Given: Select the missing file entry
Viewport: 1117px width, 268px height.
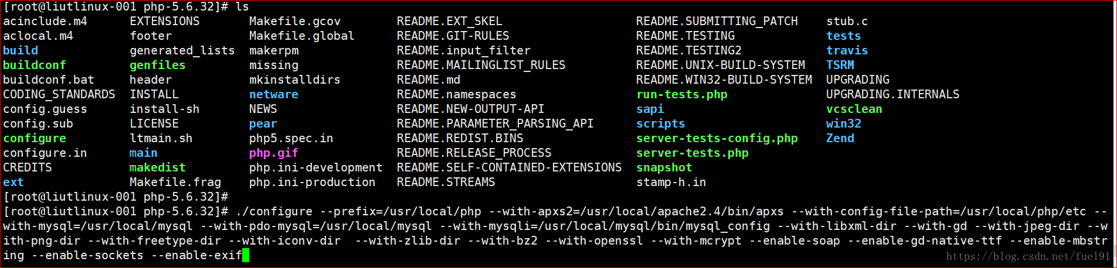Looking at the screenshot, I should click(274, 66).
